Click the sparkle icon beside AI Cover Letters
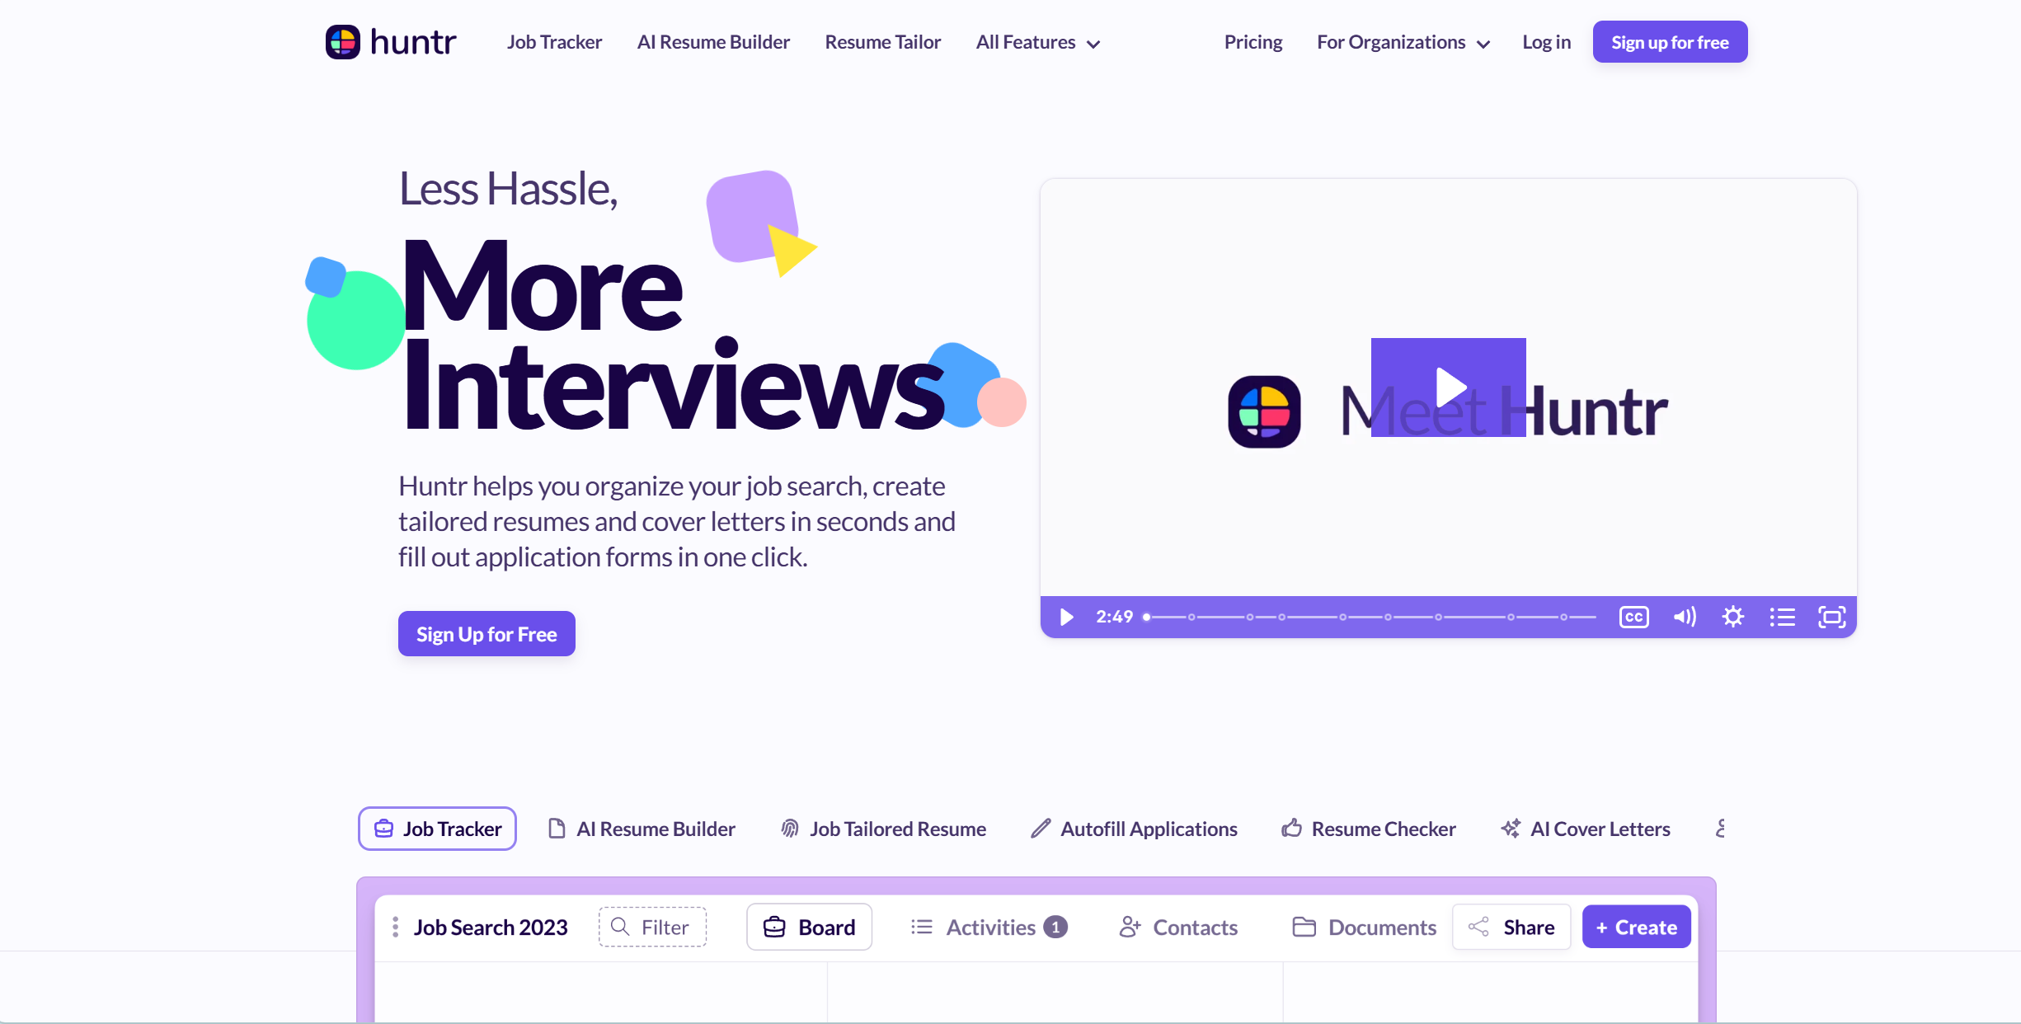Image resolution: width=2021 pixels, height=1024 pixels. pyautogui.click(x=1511, y=829)
